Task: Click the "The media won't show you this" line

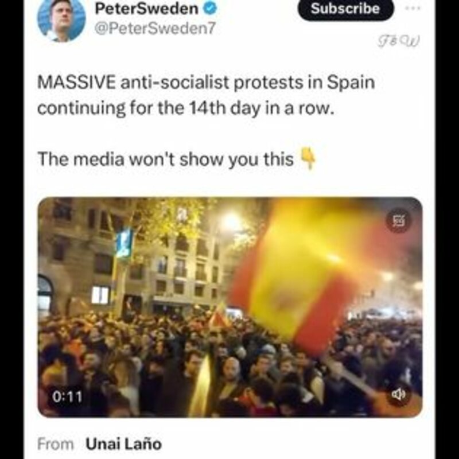Action: tap(166, 160)
